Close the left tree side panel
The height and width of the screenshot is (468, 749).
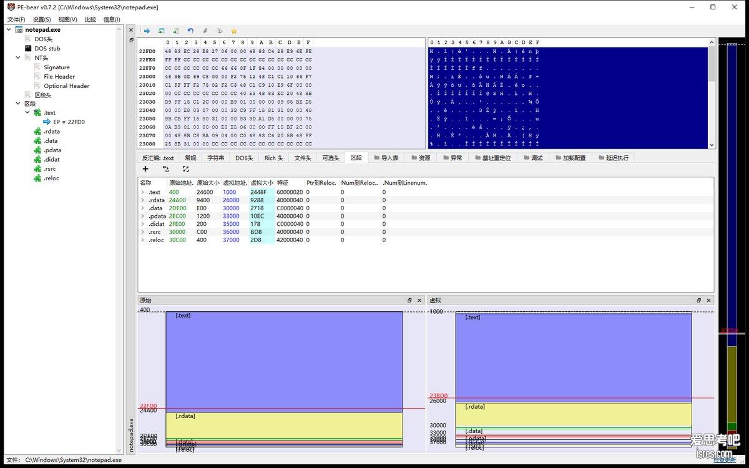pos(131,30)
